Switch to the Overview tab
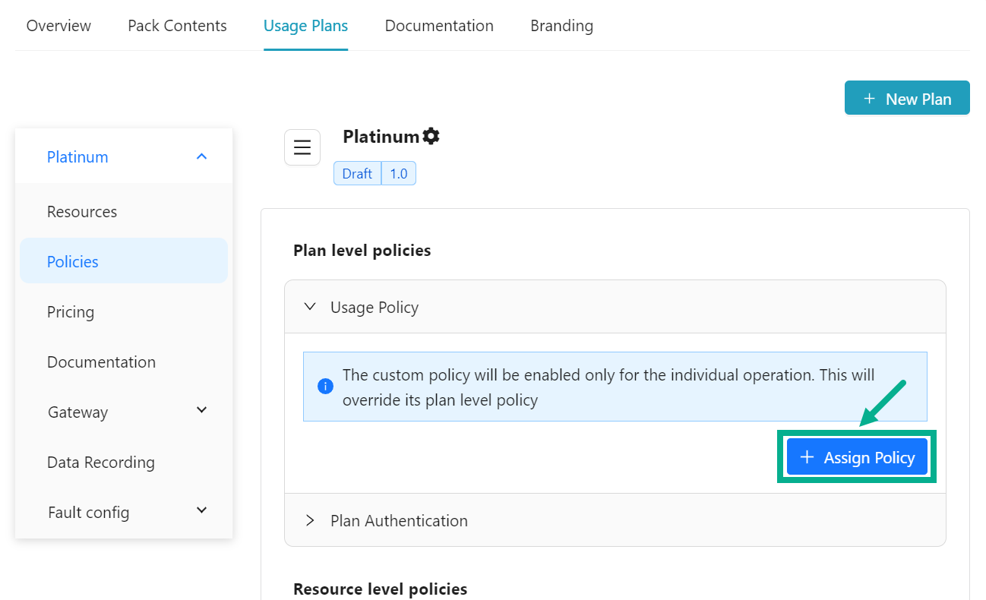The image size is (986, 600). (58, 26)
